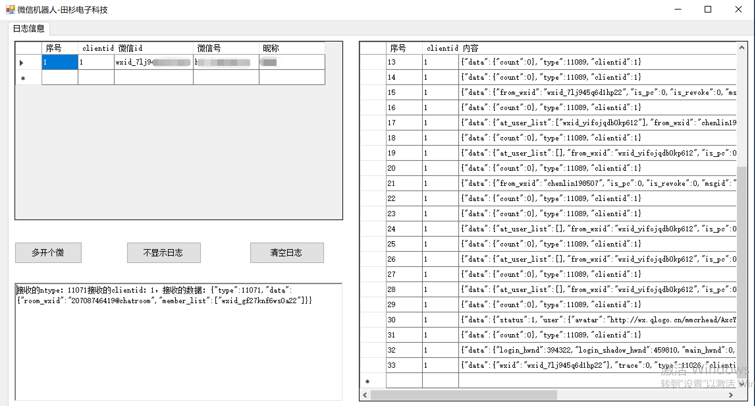
Task: Click row 33 wxid trace content cell
Action: tap(597, 365)
